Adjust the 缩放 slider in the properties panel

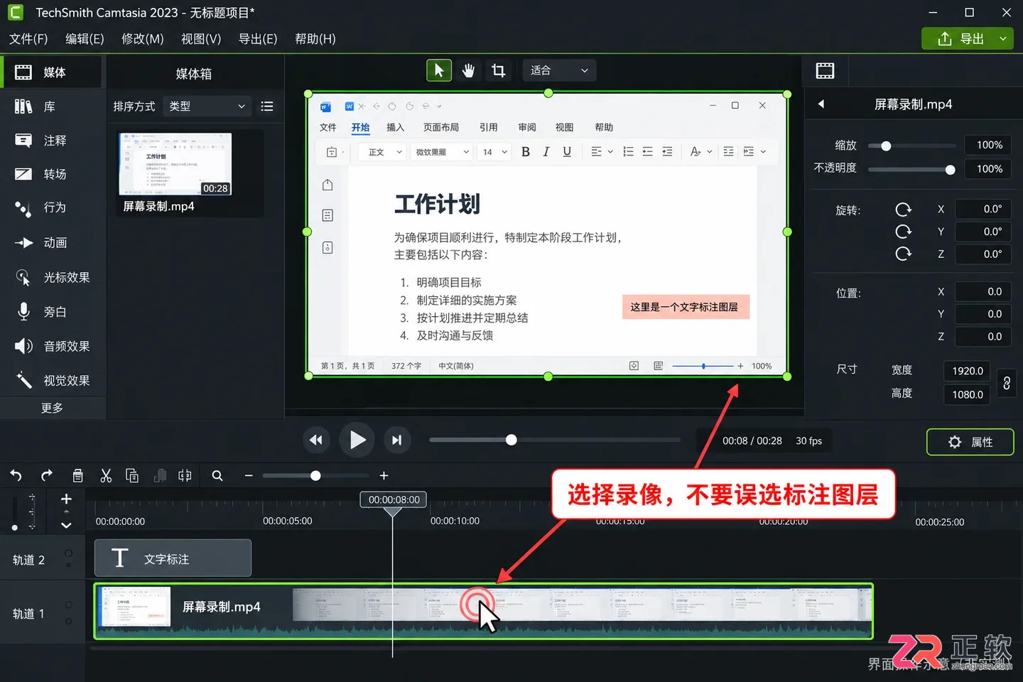click(x=912, y=146)
